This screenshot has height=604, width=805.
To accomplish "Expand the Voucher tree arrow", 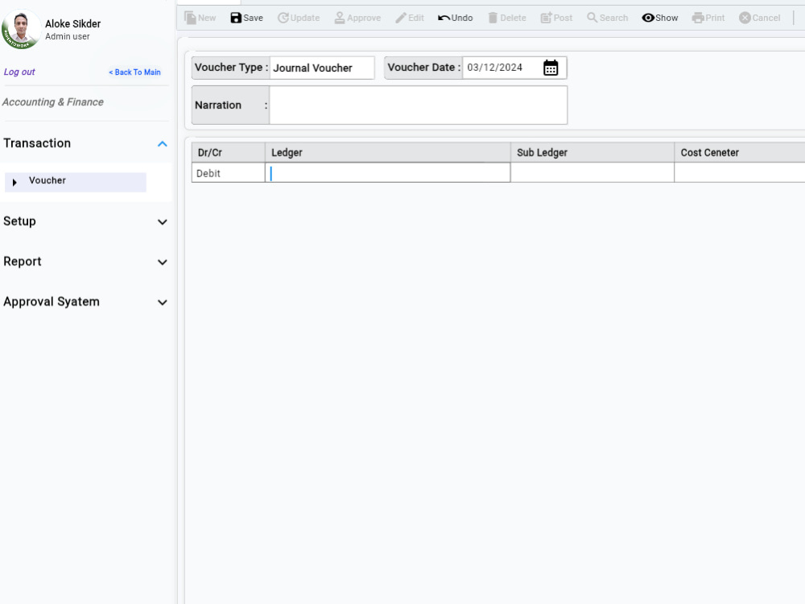I will pyautogui.click(x=14, y=182).
